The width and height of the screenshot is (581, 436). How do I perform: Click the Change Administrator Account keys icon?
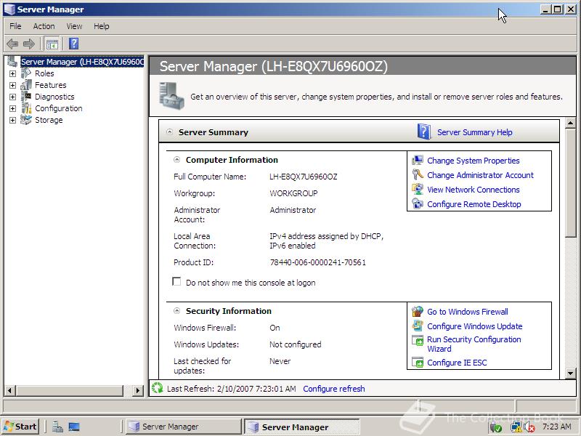(x=418, y=174)
